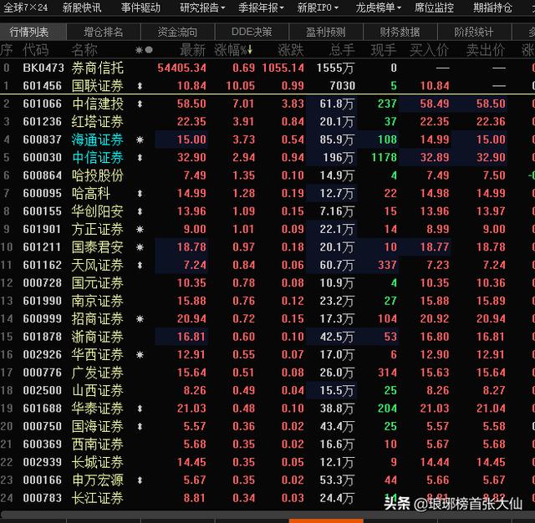Click the marker icon beside 申万宏源
Image resolution: width=535 pixels, height=523 pixels.
pyautogui.click(x=140, y=480)
